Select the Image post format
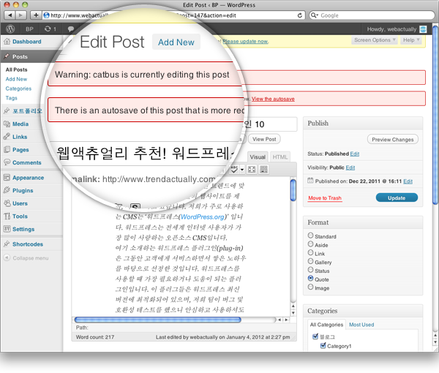 310,287
